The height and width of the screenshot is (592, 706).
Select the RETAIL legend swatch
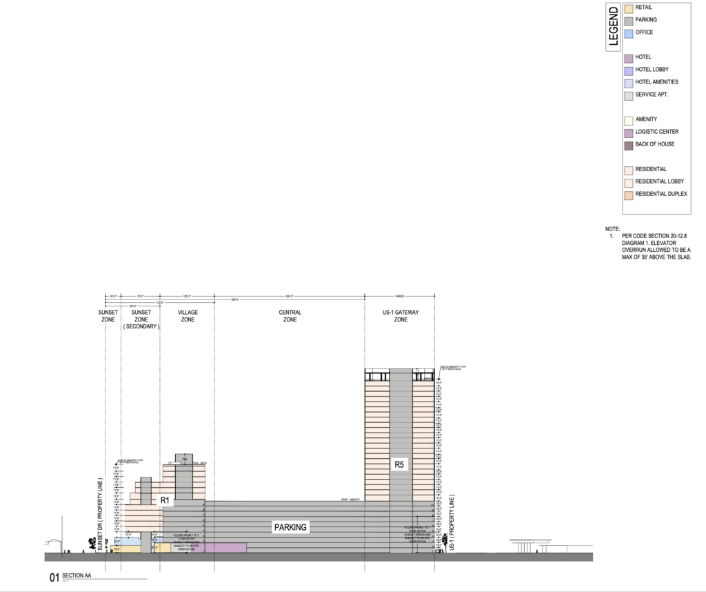(x=627, y=10)
